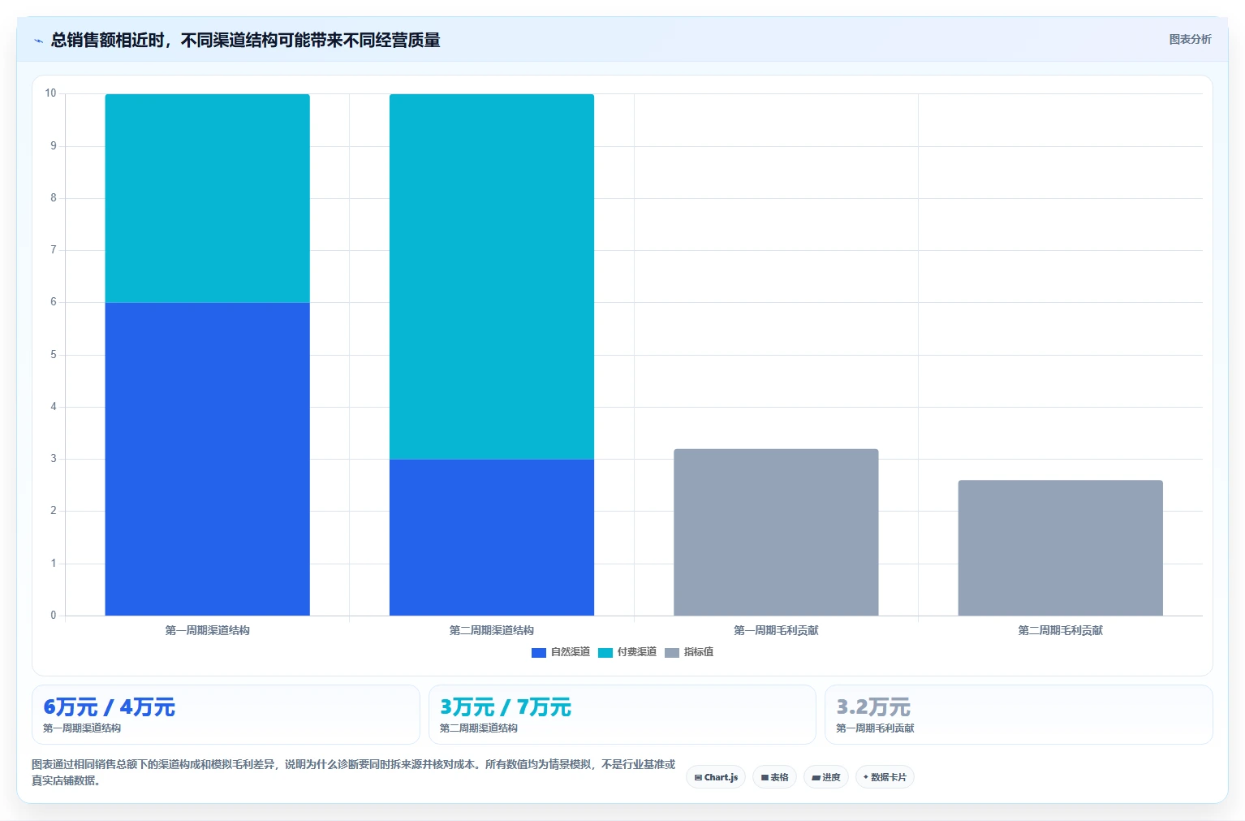Click the y-axis value 5
Image resolution: width=1245 pixels, height=821 pixels.
point(54,355)
